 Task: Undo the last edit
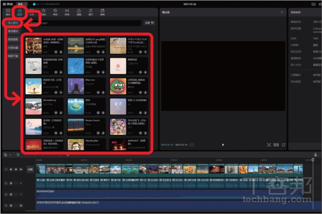pos(18,154)
